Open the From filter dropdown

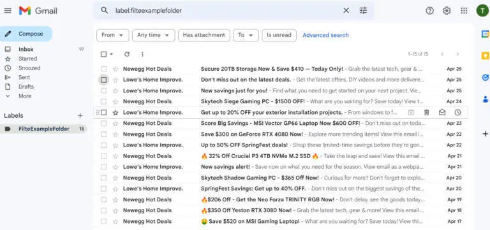click(x=112, y=35)
